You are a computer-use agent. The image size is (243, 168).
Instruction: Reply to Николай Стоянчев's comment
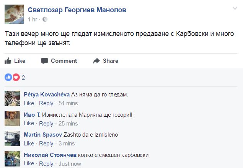tap(46, 164)
